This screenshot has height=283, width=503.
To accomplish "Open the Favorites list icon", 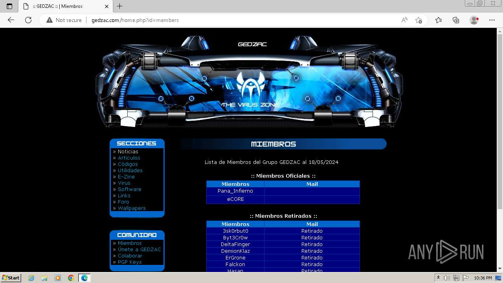I will 439,20.
